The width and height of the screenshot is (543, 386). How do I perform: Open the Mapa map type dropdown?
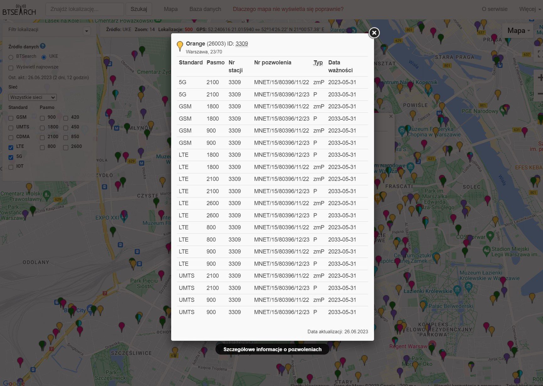(518, 30)
